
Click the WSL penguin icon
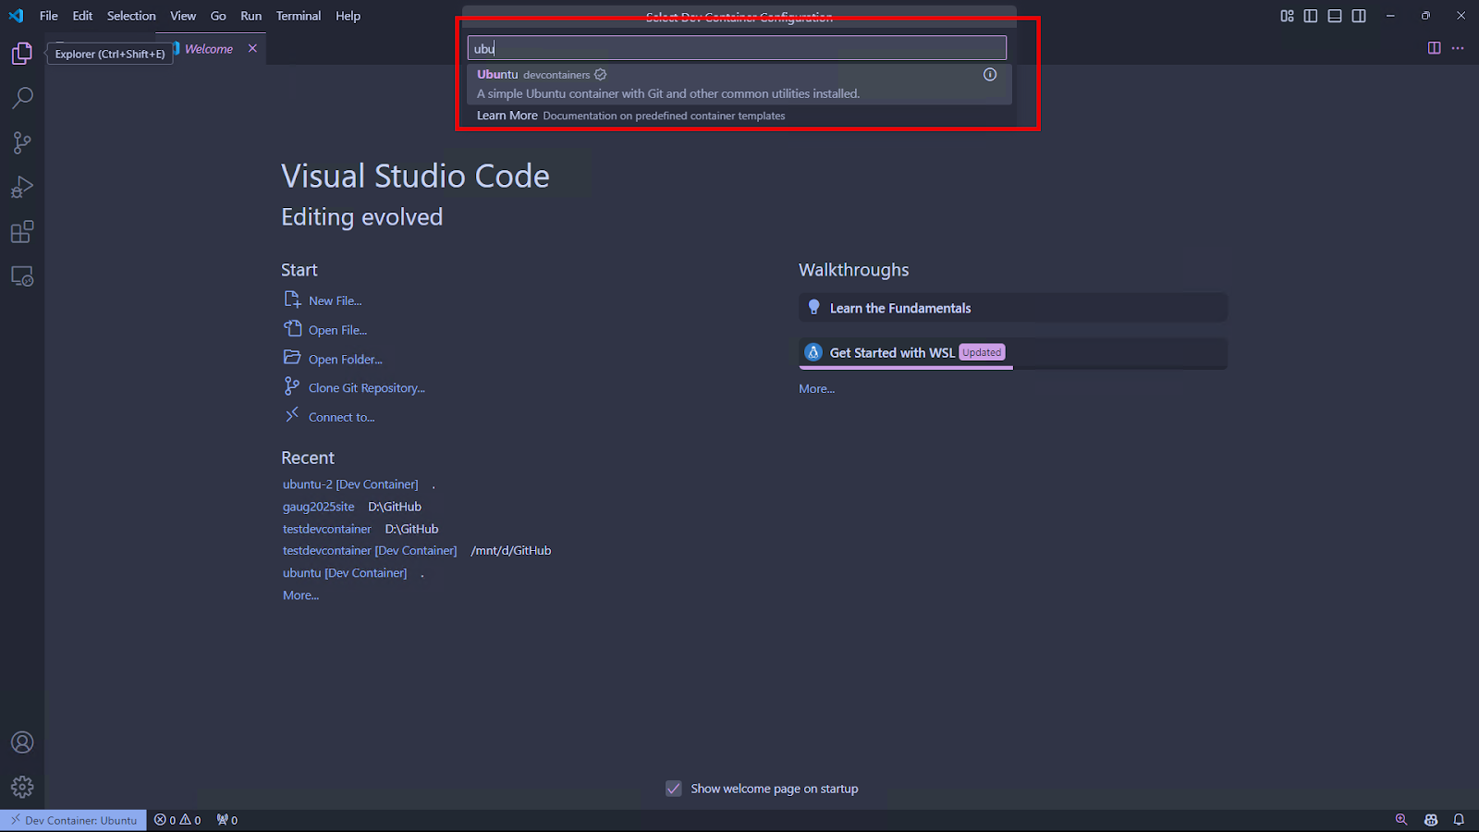click(813, 352)
